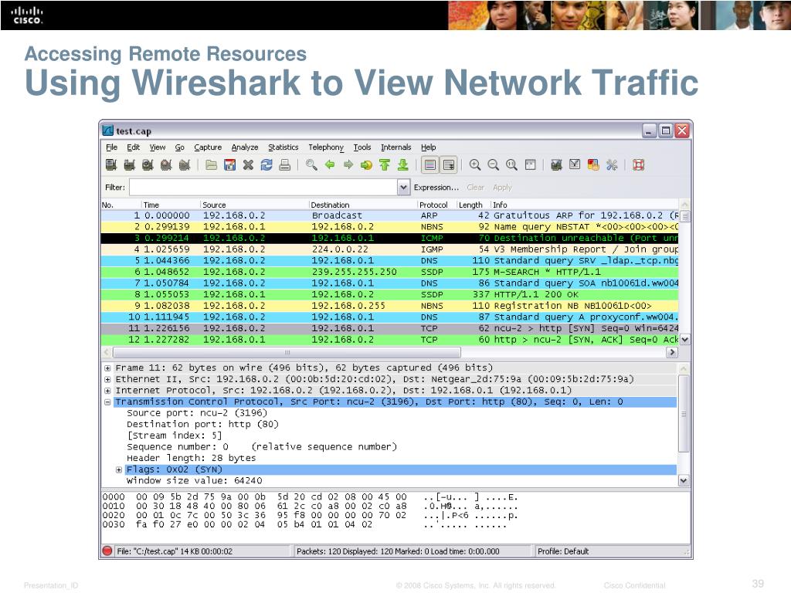Open the Help menu
This screenshot has width=791, height=593.
pyautogui.click(x=428, y=147)
